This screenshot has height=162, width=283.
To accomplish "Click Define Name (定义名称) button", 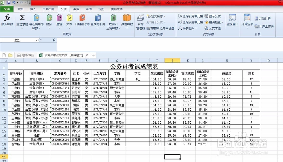I will tap(155, 16).
